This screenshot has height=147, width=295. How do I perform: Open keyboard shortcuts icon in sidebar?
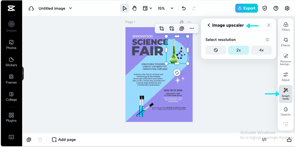coord(11,137)
